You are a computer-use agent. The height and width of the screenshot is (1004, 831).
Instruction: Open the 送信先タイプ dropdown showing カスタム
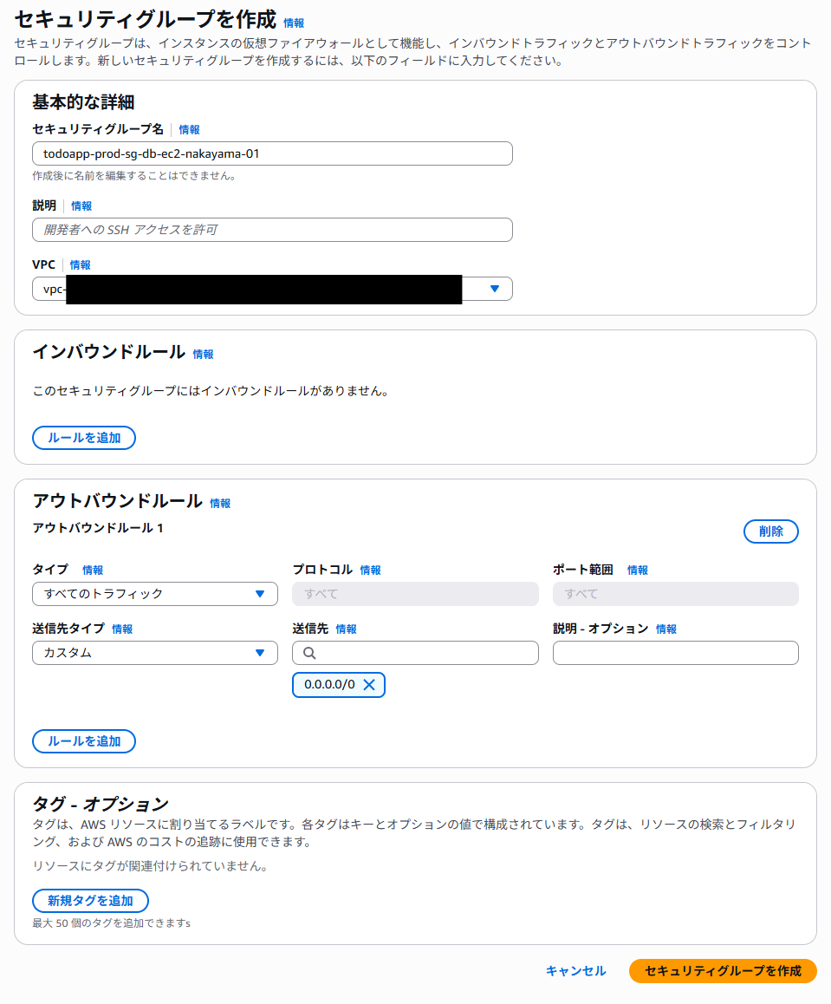155,653
